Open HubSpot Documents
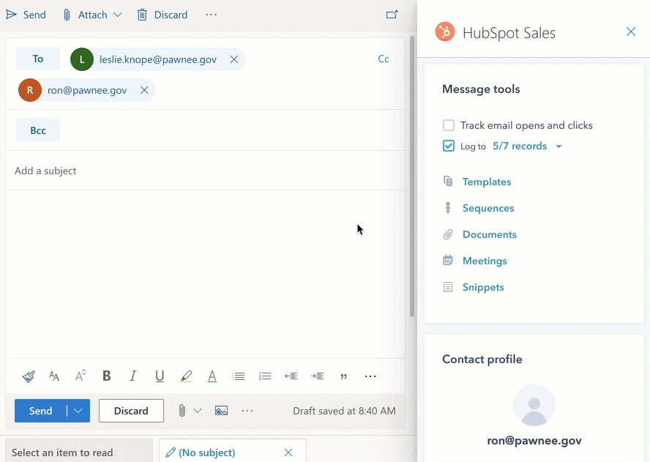Viewport: 650px width, 462px height. click(x=490, y=234)
